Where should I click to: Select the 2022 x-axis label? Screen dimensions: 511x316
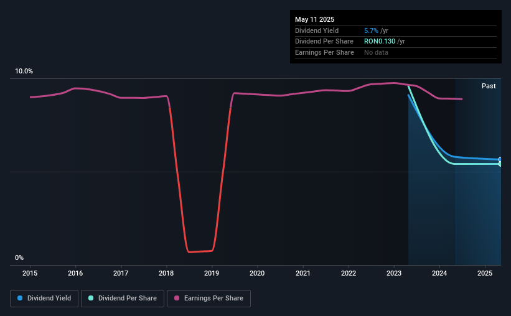click(349, 273)
